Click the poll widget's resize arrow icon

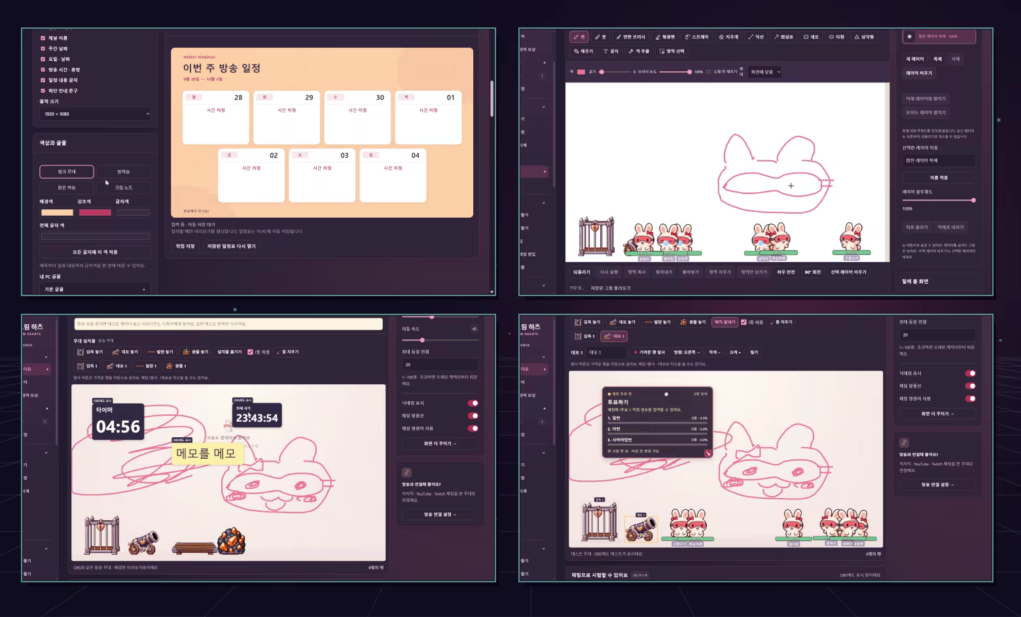[x=708, y=453]
